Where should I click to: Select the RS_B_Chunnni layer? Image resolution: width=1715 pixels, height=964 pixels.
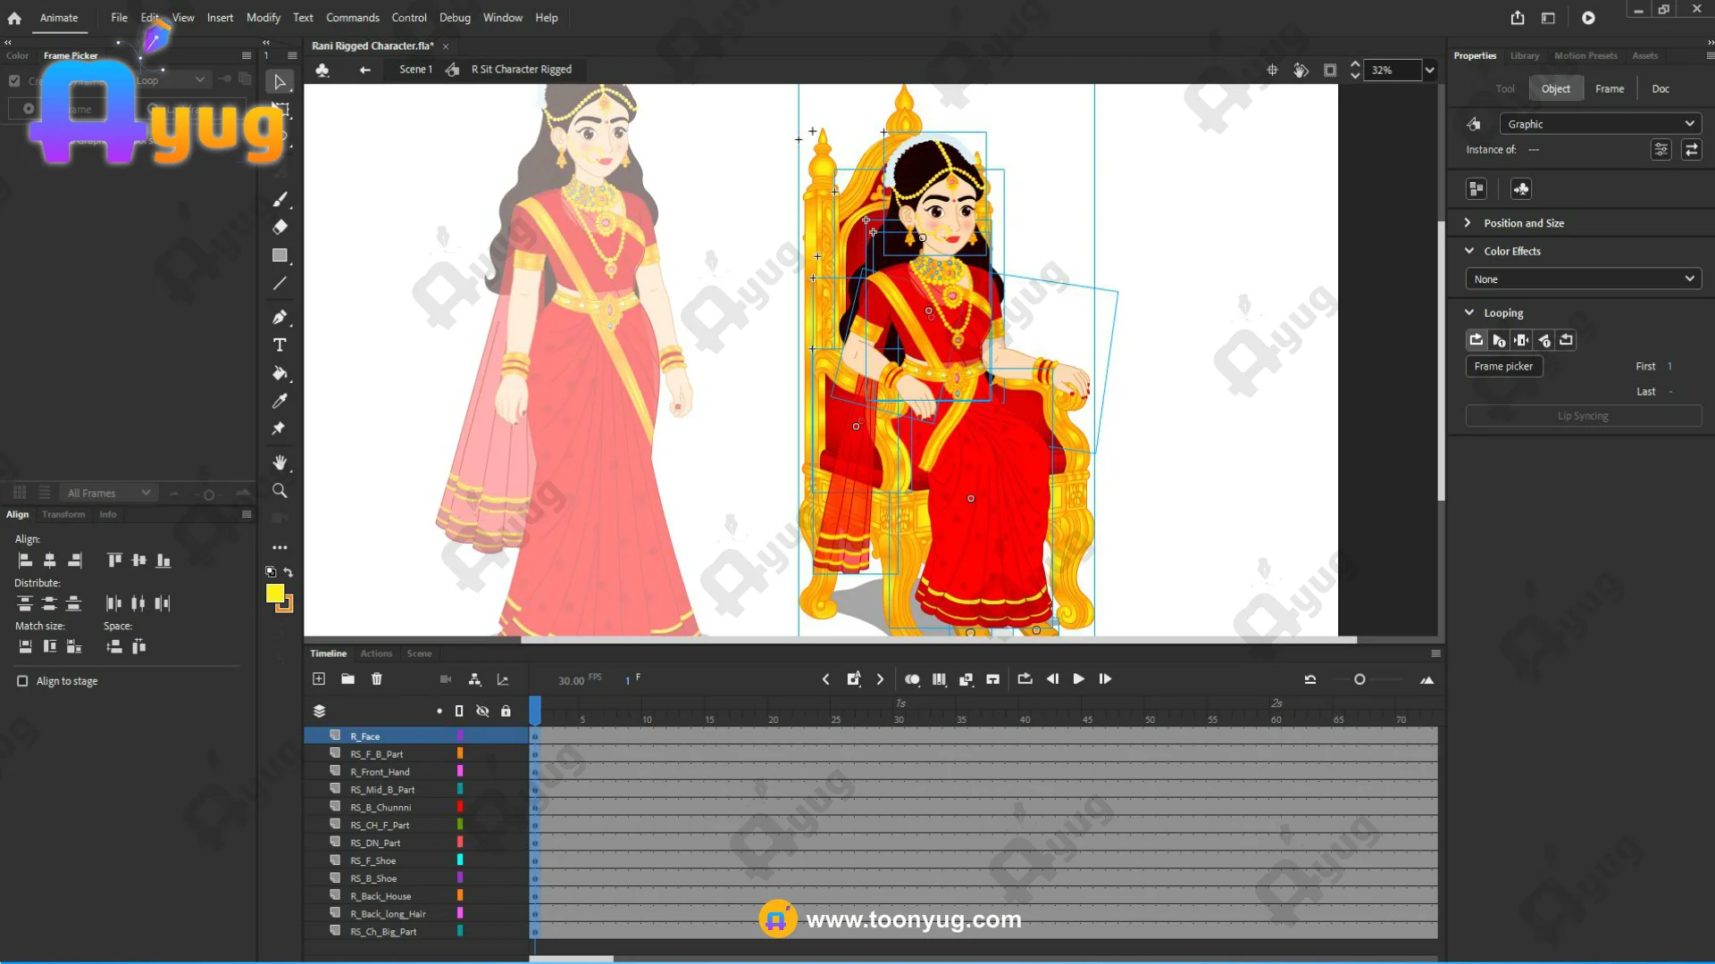coord(381,808)
